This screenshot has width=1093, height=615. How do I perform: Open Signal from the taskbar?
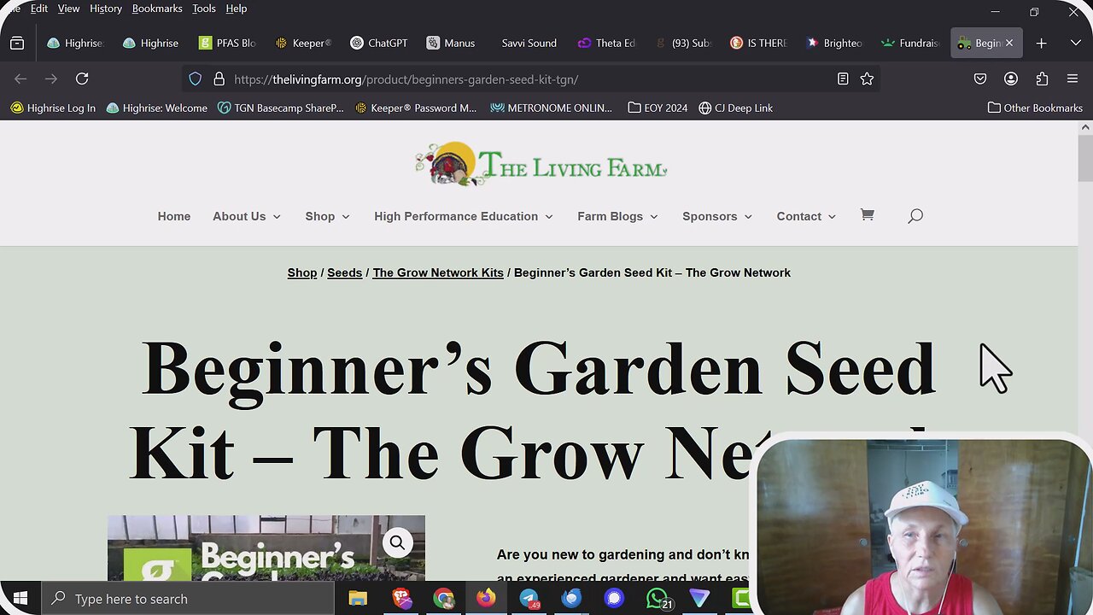click(614, 599)
